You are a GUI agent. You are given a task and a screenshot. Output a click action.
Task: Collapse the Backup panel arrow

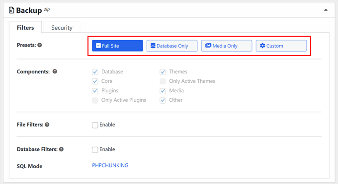tap(326, 10)
